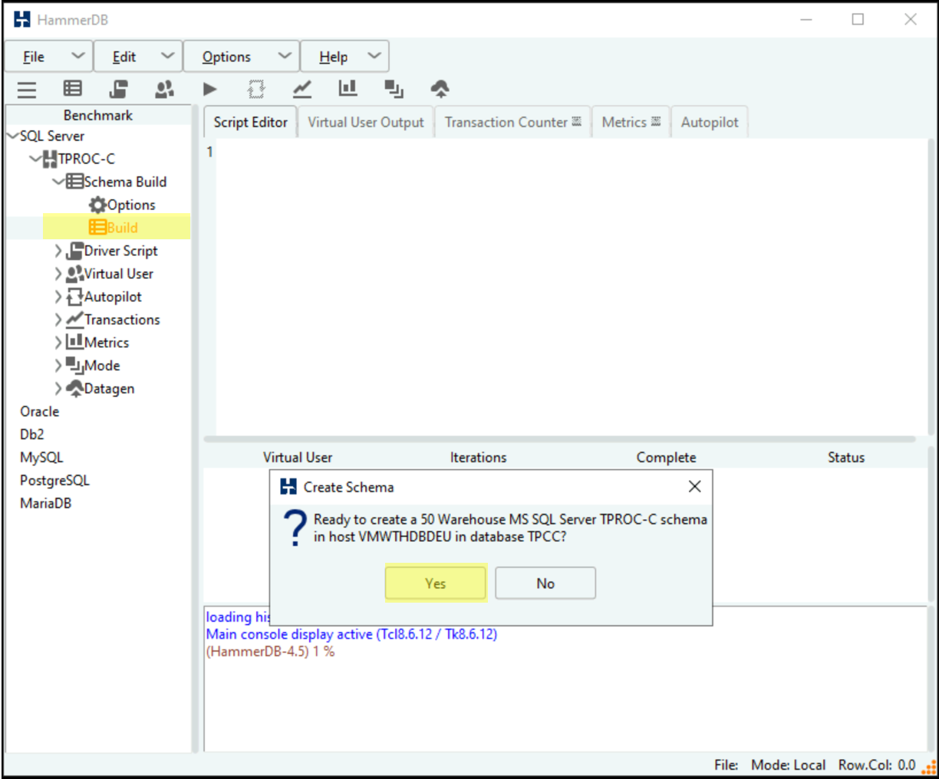This screenshot has height=779, width=939.
Task: Click the Driver Script toolbar icon
Action: coord(118,89)
